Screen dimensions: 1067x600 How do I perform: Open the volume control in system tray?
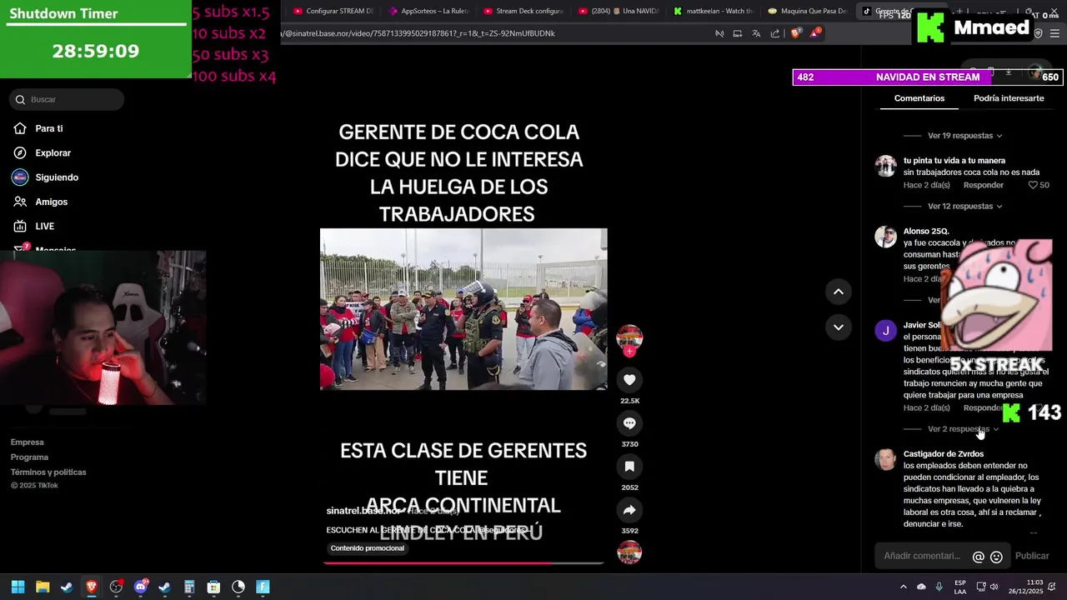994,587
